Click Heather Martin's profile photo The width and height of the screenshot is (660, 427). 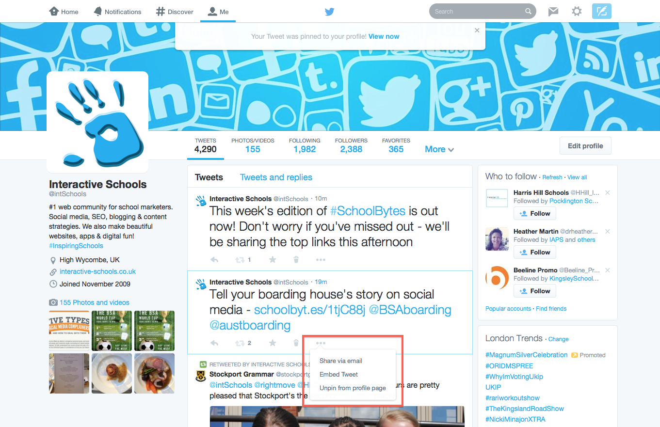coord(497,239)
